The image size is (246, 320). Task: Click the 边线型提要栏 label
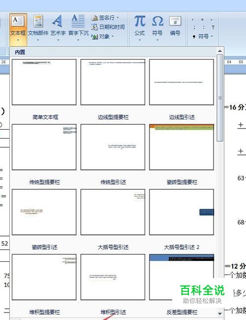(113, 117)
